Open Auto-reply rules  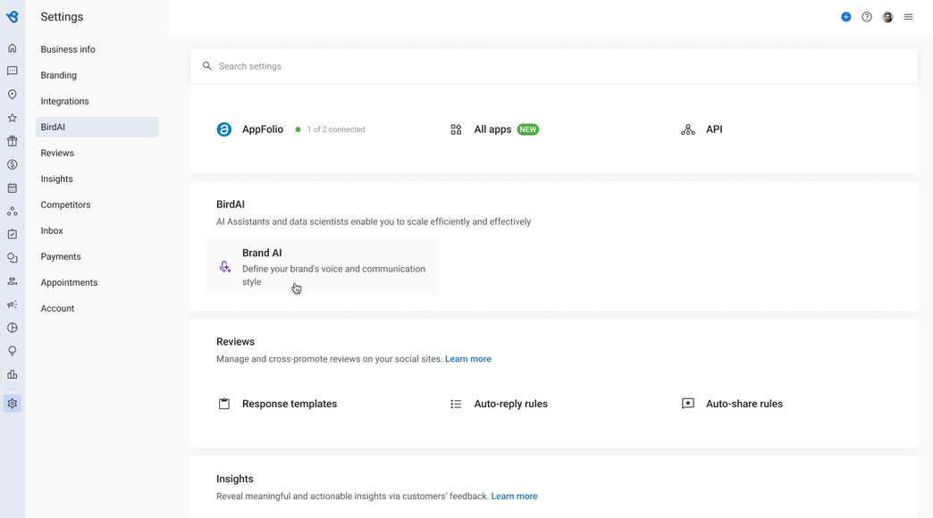pyautogui.click(x=510, y=404)
